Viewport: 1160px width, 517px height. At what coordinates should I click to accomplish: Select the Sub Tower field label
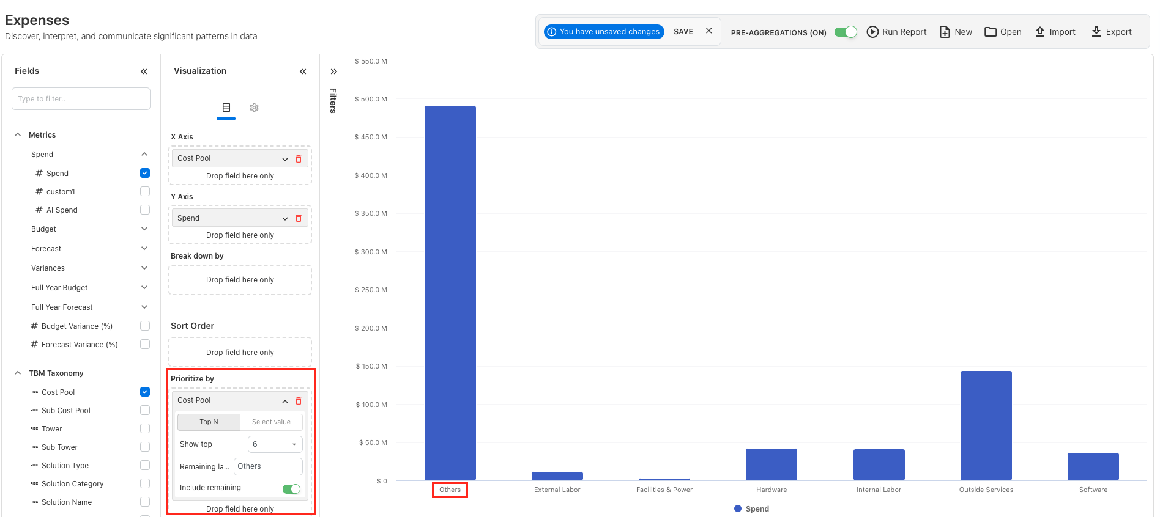[59, 447]
